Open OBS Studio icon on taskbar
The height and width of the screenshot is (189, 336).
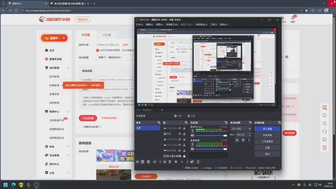(x=37, y=185)
